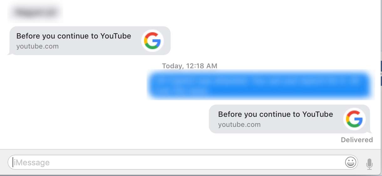Image resolution: width=382 pixels, height=176 pixels.
Task: Click the pointed tail of the received bubble
Action: (x=9, y=53)
